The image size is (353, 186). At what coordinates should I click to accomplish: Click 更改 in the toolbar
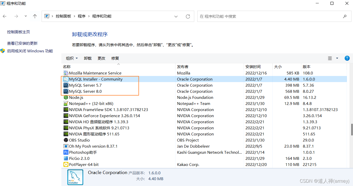point(101,58)
